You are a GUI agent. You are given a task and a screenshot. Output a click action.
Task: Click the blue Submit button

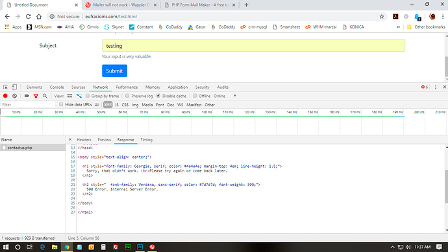pyautogui.click(x=114, y=71)
